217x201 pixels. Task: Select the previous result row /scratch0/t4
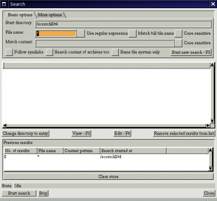click(x=106, y=156)
